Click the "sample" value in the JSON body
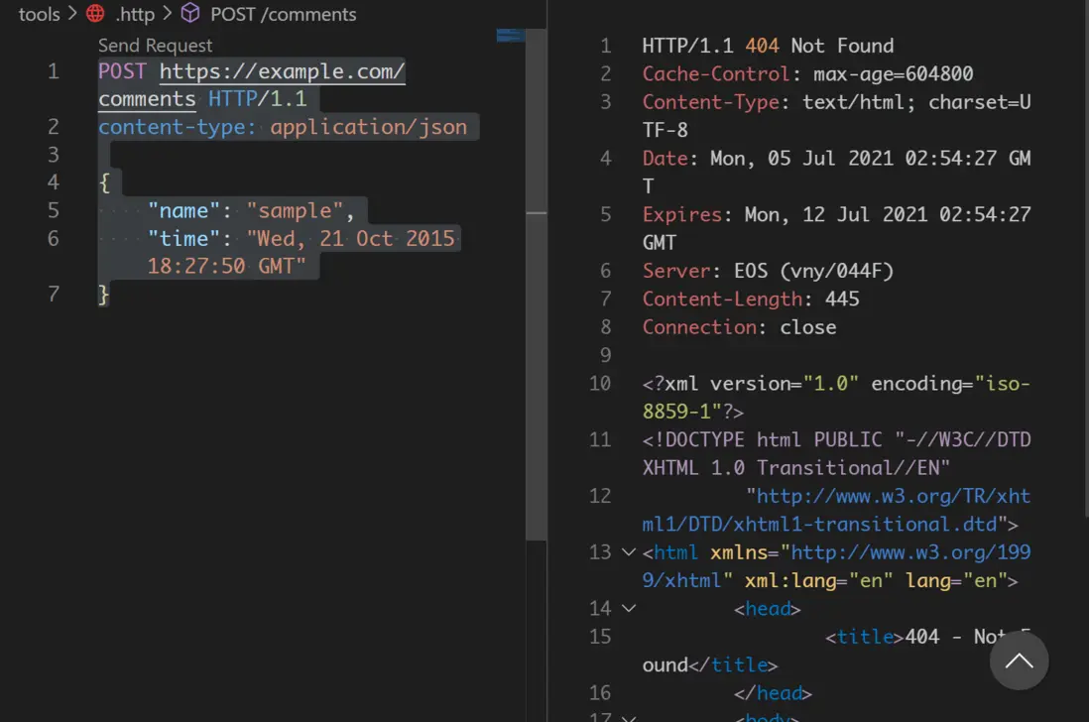This screenshot has width=1089, height=722. point(296,211)
